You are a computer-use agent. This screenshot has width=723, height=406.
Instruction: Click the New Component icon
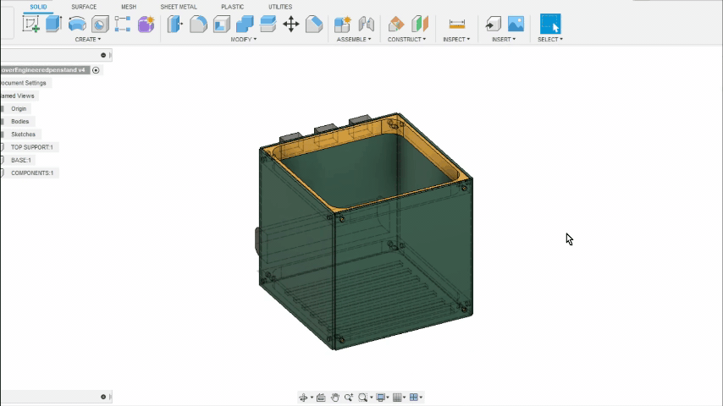[x=343, y=24]
